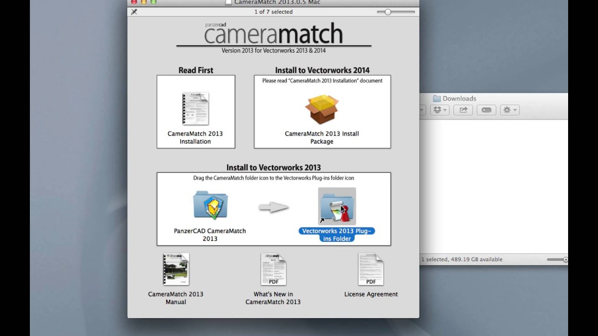Click the Dropbox button in Downloads window

tap(440, 110)
